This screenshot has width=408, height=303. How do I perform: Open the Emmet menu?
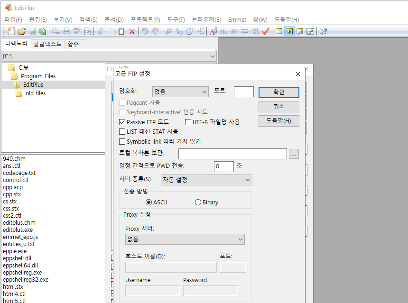click(x=237, y=20)
